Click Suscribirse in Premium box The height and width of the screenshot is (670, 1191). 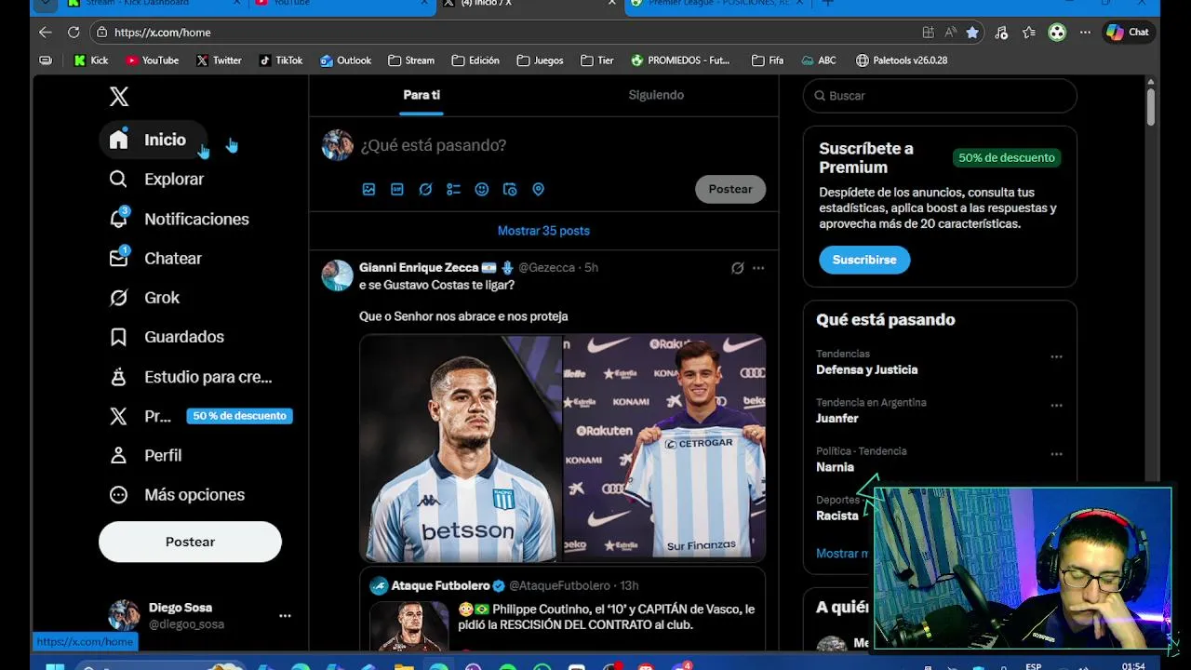(x=864, y=260)
